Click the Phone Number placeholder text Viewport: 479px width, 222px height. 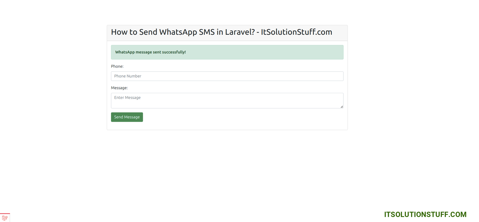coord(128,76)
